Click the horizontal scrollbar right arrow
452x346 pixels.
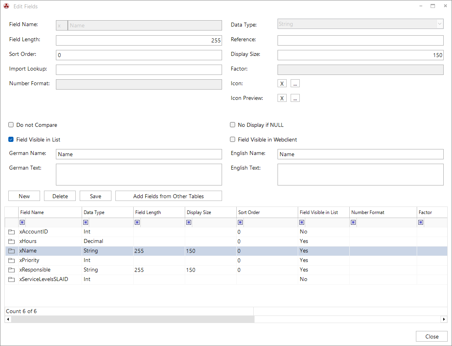444,319
